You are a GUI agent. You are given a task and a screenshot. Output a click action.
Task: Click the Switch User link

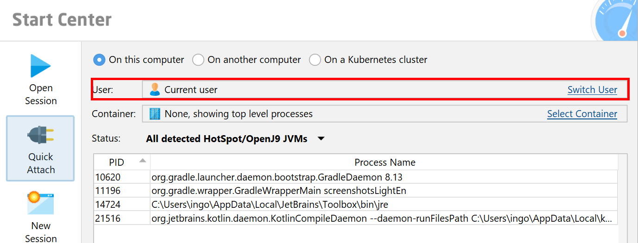(592, 90)
